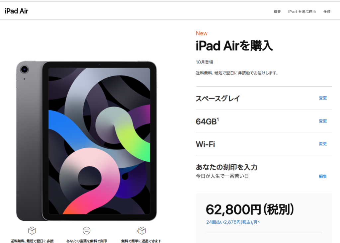Open the 概要 nav link
Screen dimensions: 340x243
(277, 12)
